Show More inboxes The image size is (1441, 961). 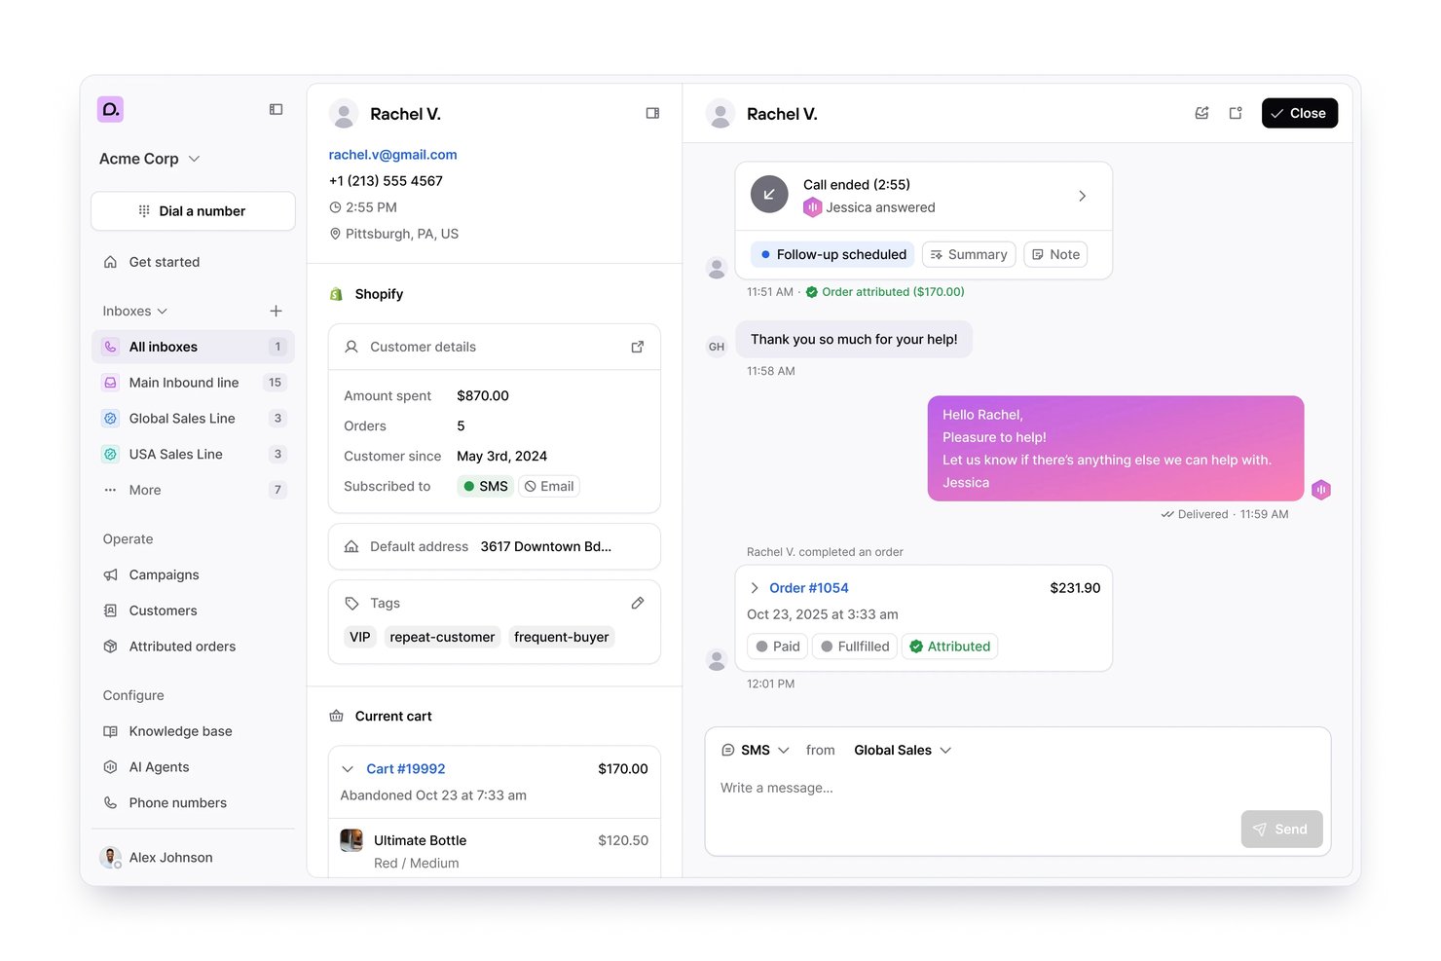pyautogui.click(x=193, y=490)
